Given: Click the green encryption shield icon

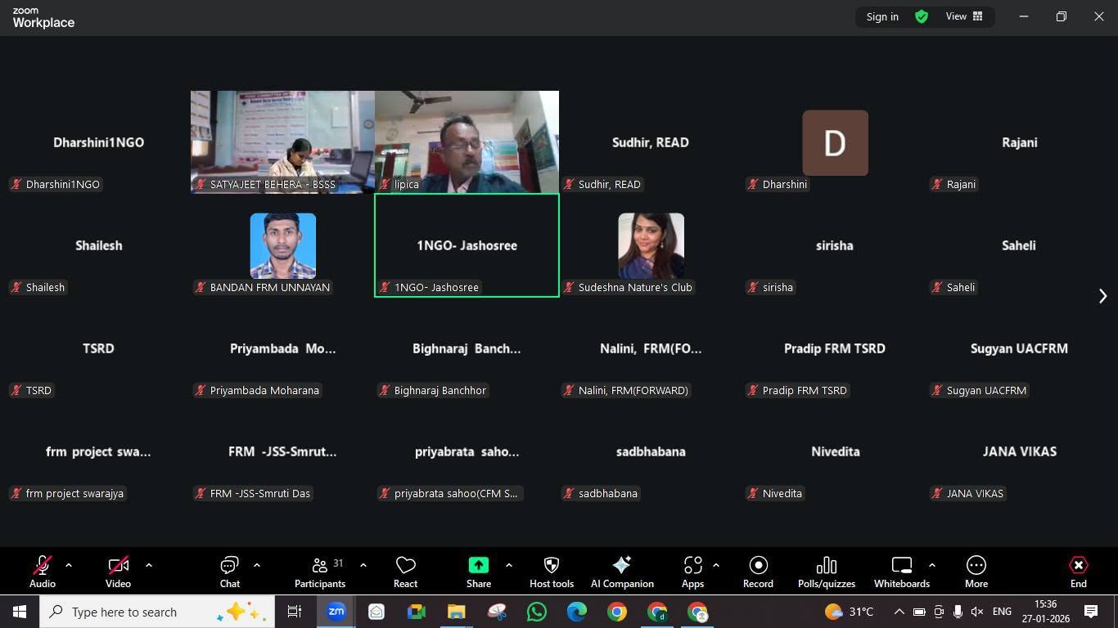Looking at the screenshot, I should (x=922, y=16).
